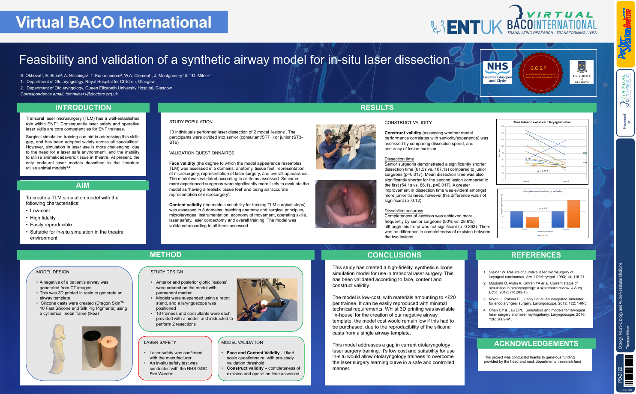Click the 'MODEL DESIGN' box heading

tap(53, 272)
